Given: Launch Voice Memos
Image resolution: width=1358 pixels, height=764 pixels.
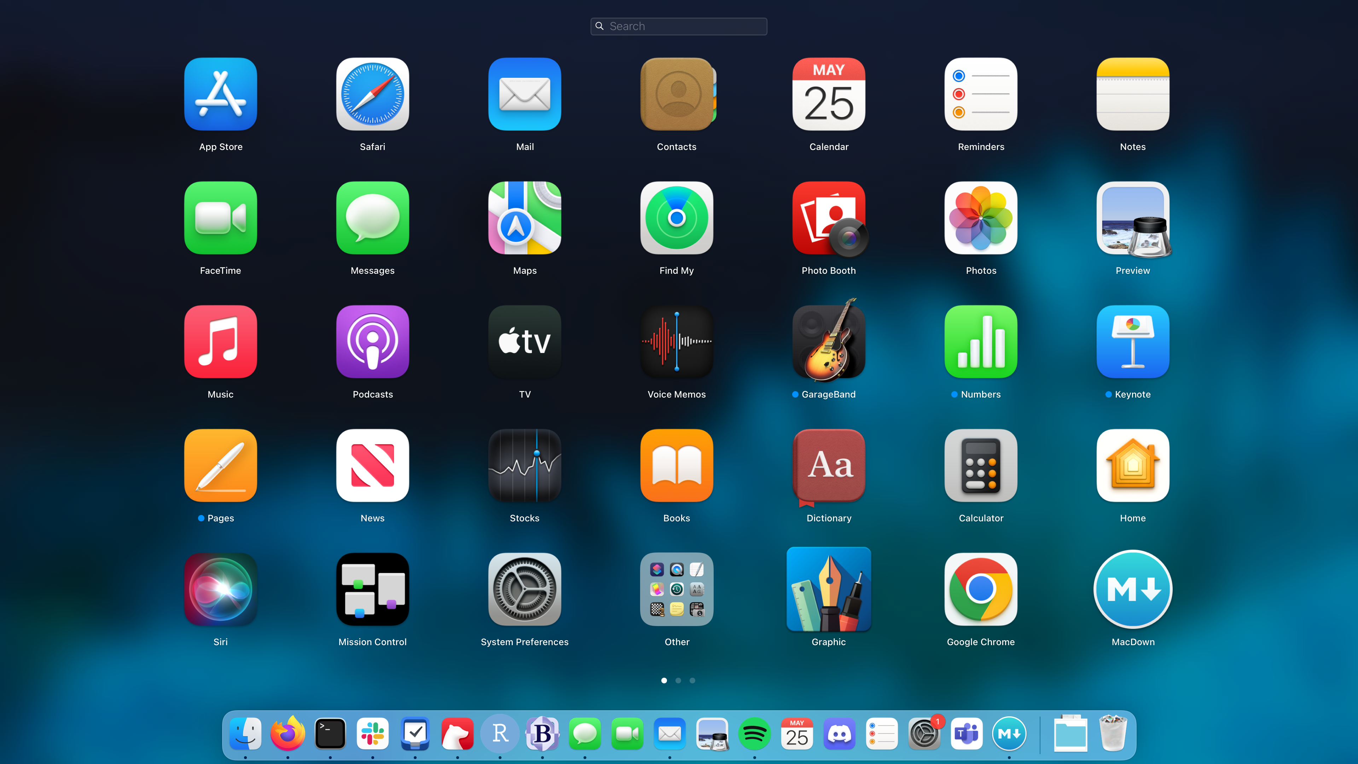Looking at the screenshot, I should [677, 342].
